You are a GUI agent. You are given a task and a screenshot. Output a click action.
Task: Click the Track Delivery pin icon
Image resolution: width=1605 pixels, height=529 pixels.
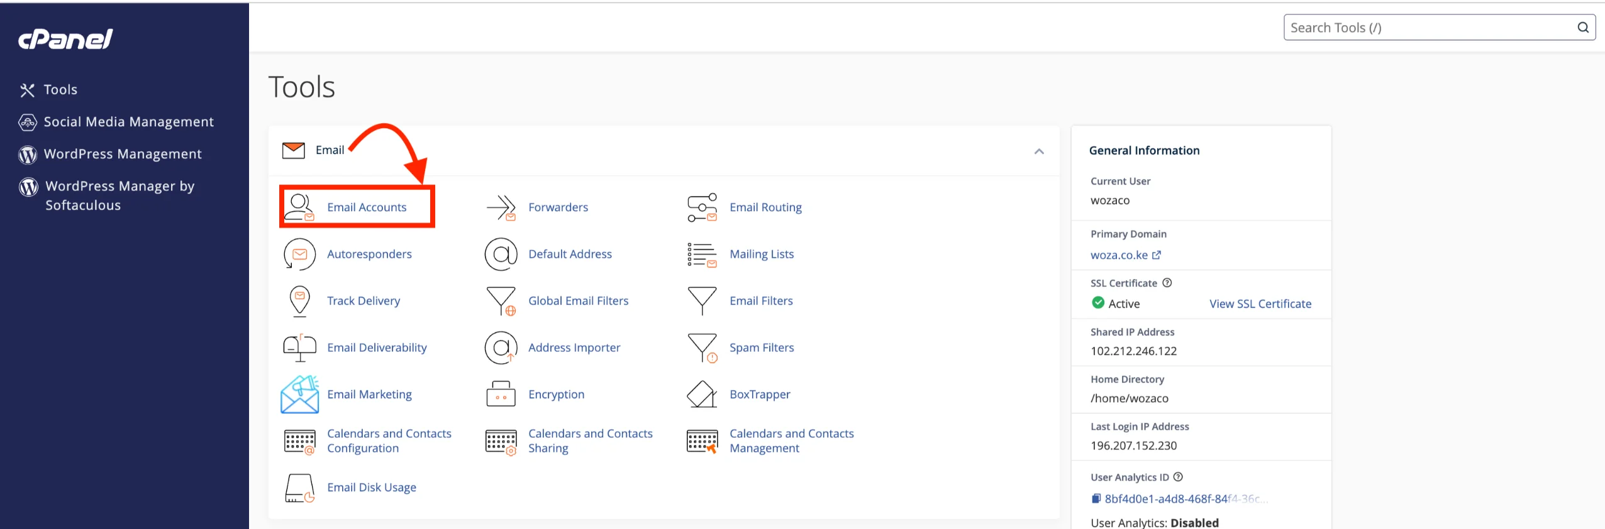(x=299, y=301)
